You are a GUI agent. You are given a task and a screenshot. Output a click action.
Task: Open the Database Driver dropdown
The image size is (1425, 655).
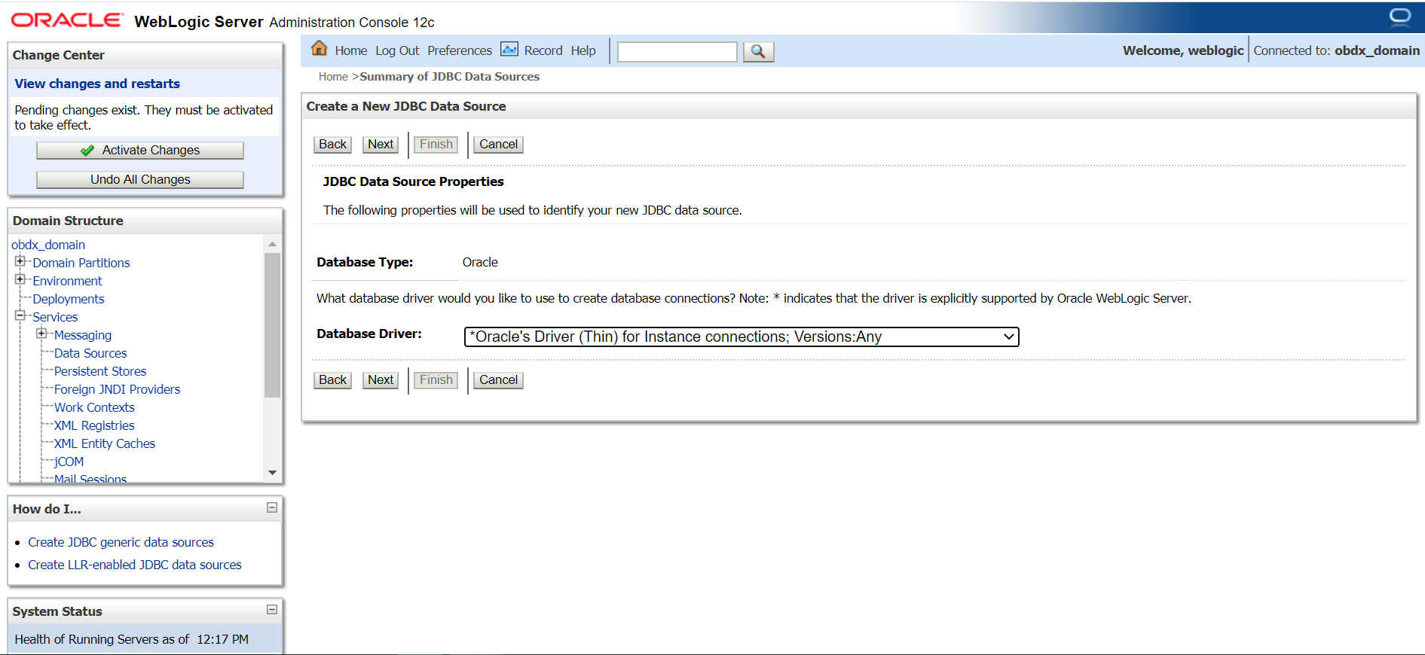[x=742, y=337]
